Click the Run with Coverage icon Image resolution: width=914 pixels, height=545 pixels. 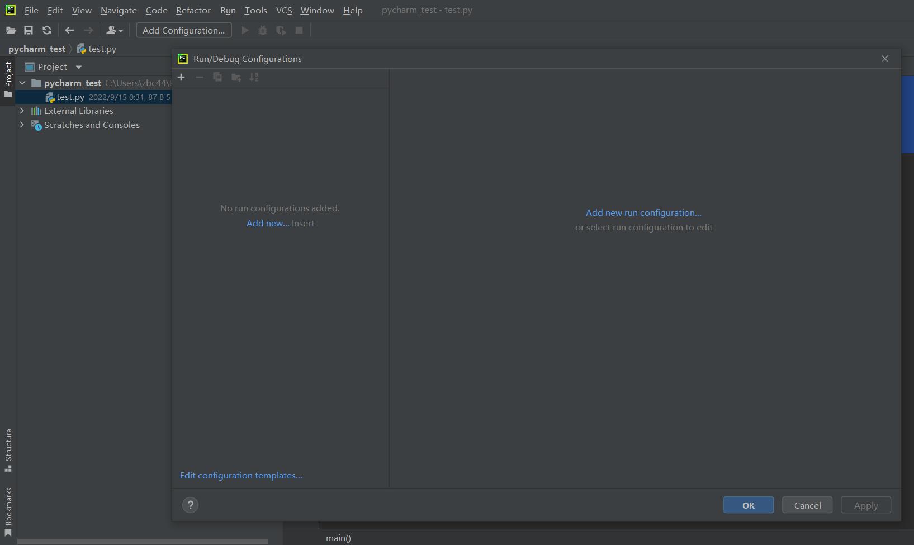click(x=281, y=30)
